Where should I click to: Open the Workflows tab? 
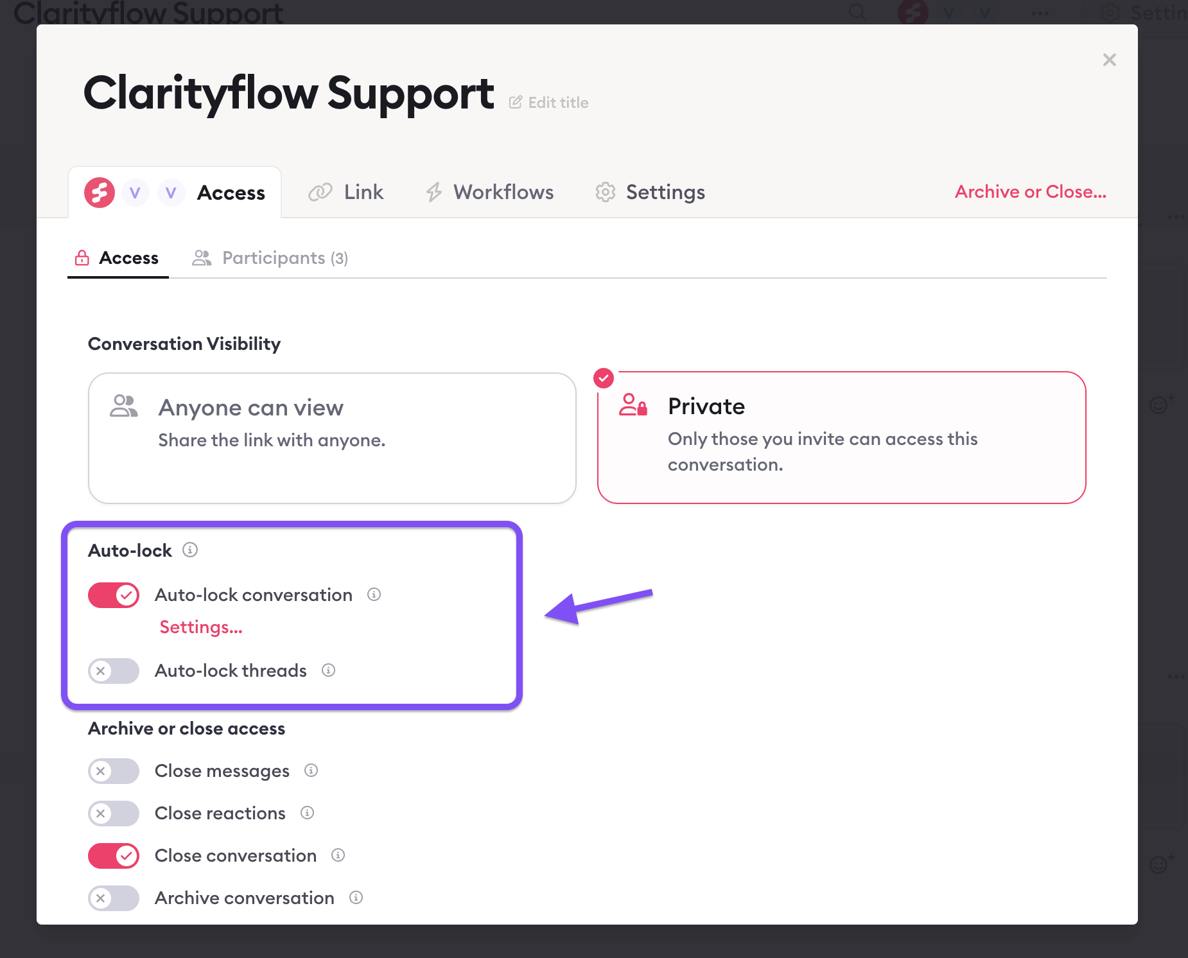coord(489,192)
